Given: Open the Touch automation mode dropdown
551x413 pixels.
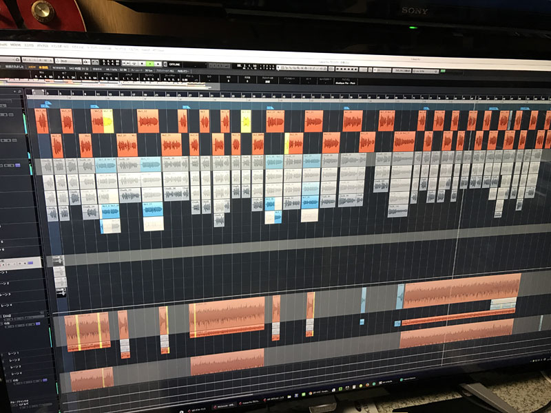Looking at the screenshot, I should [x=67, y=61].
